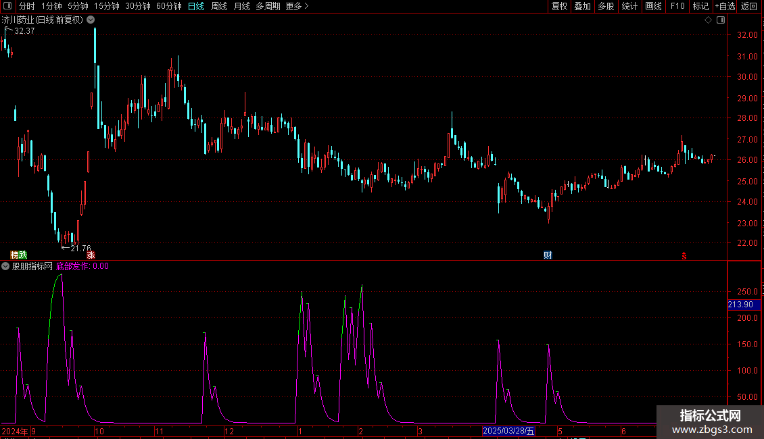Switch to 分时 intraday view
This screenshot has width=764, height=439.
(27, 6)
